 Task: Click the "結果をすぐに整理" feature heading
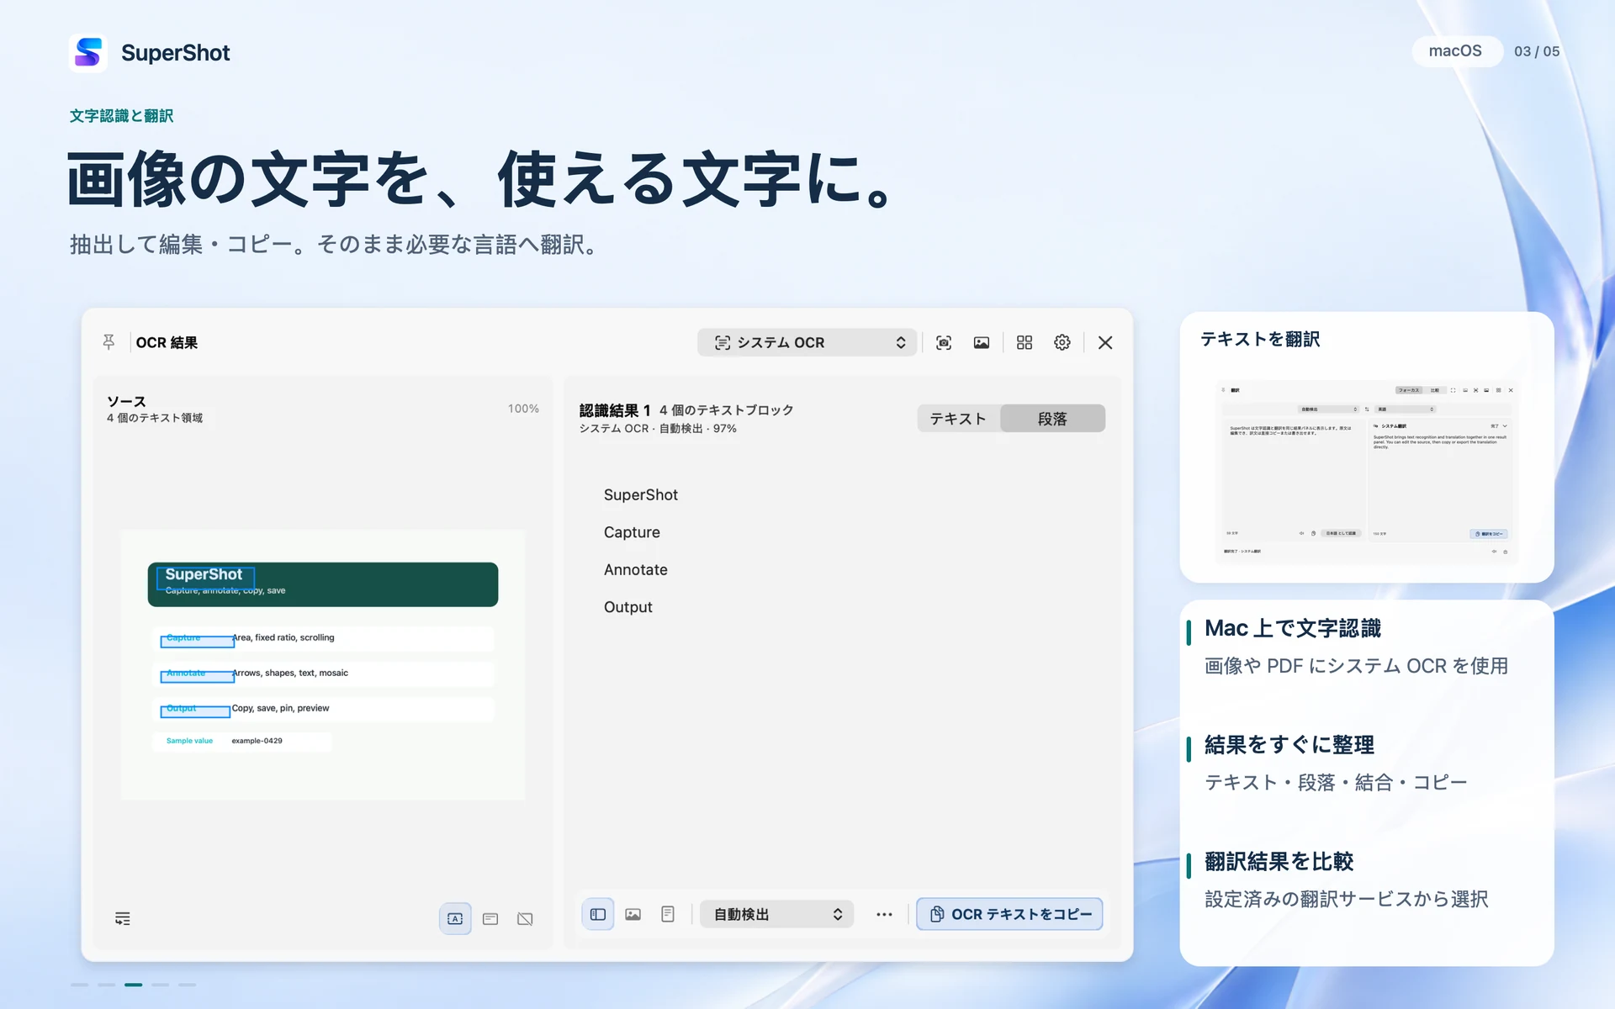click(x=1289, y=745)
